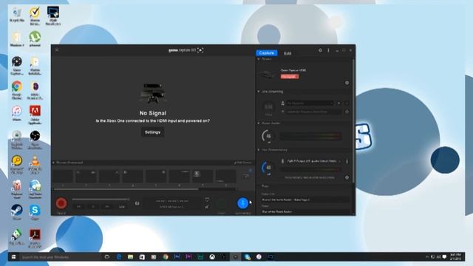Click the Windows Start button
This screenshot has height=266, width=473.
pyautogui.click(x=13, y=257)
